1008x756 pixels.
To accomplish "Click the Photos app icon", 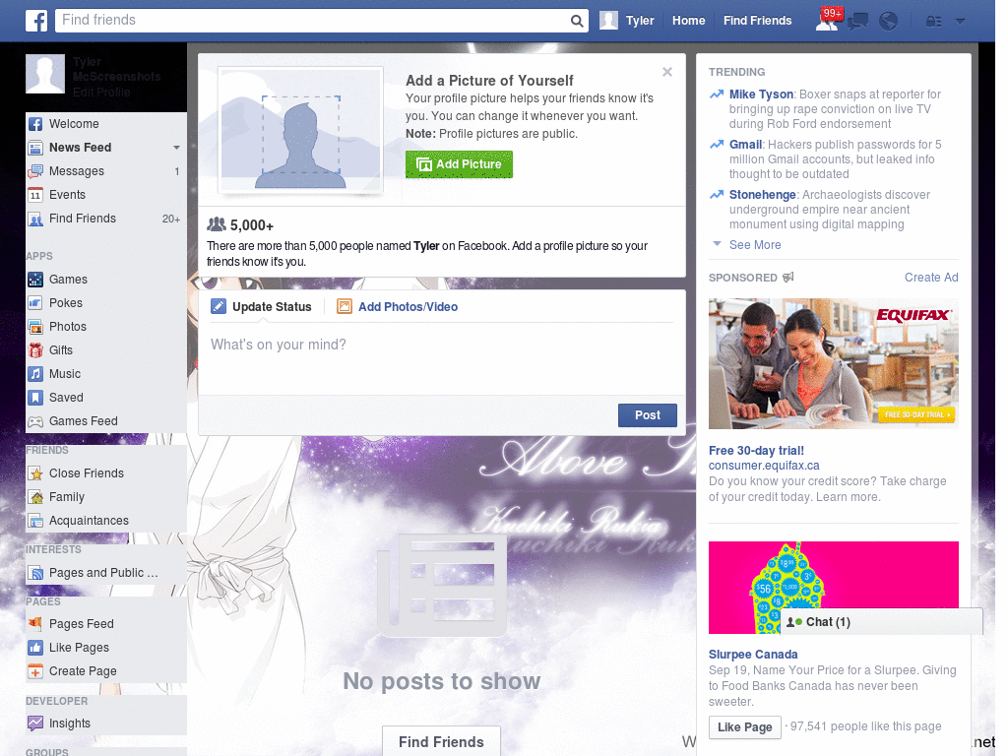I will click(x=35, y=327).
